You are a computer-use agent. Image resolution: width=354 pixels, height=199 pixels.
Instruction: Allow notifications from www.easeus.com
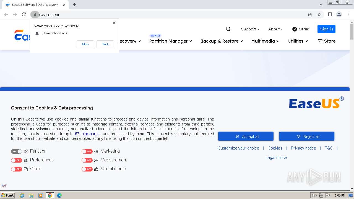[85, 44]
